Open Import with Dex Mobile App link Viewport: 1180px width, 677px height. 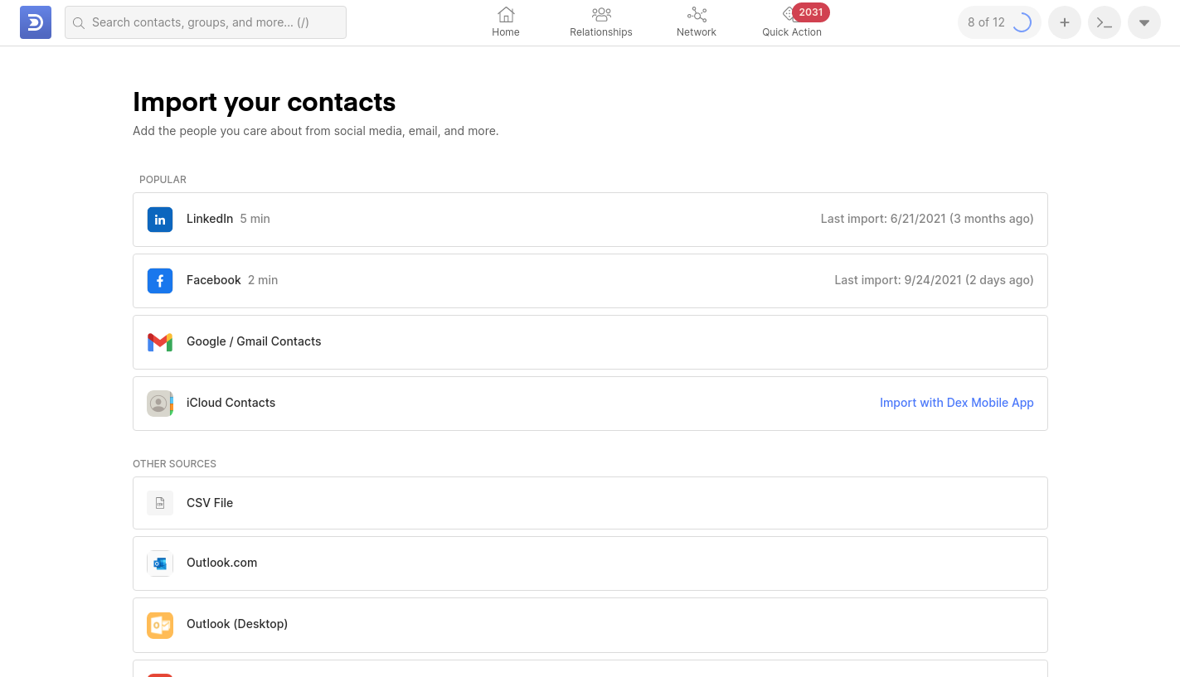pos(957,403)
